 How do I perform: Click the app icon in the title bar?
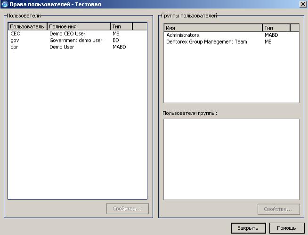coord(5,4)
